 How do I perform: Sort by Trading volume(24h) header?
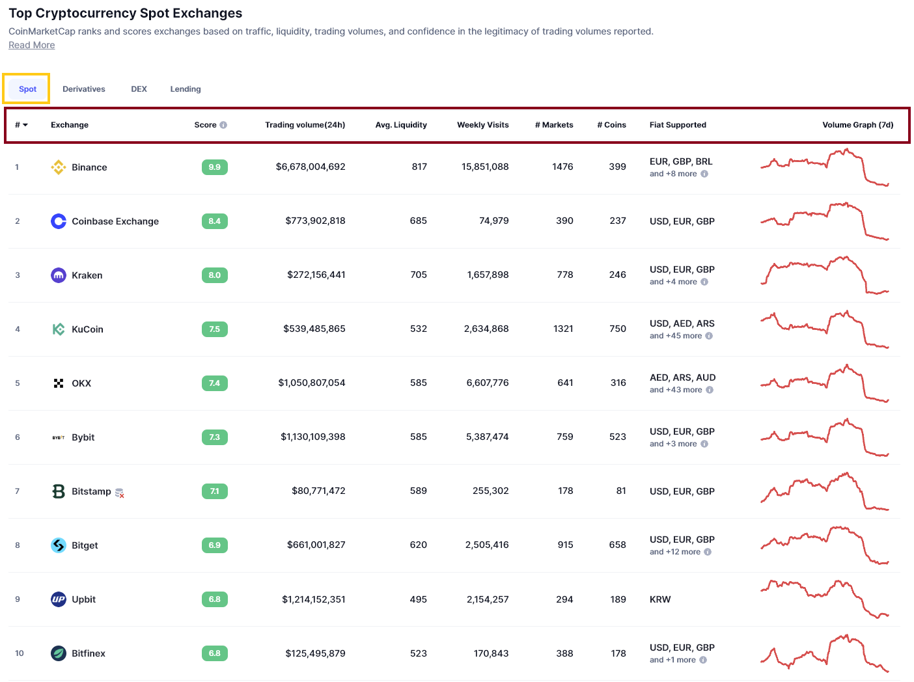(305, 125)
